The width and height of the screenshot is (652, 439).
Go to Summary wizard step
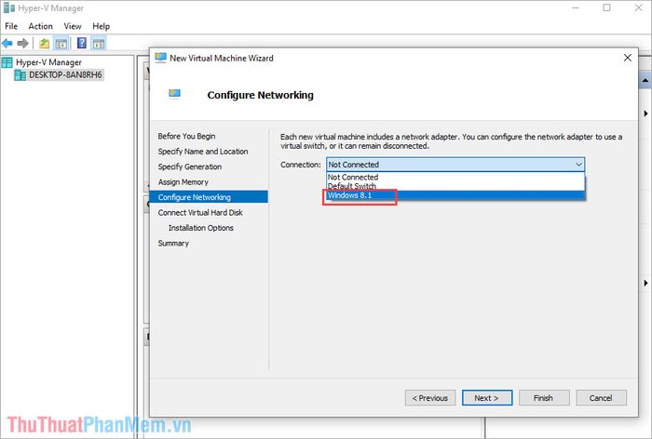[x=173, y=244]
